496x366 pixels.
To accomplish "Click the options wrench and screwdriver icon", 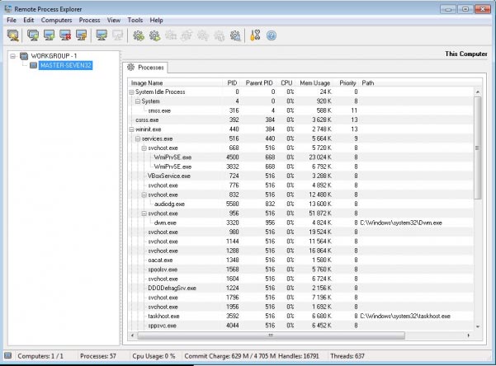I will coord(255,35).
